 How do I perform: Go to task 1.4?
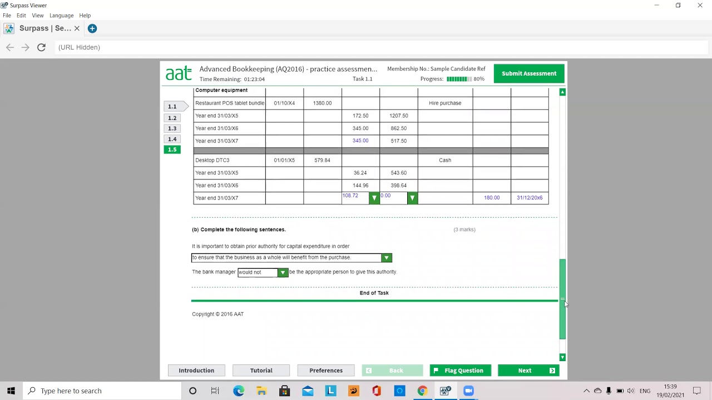[x=172, y=139]
